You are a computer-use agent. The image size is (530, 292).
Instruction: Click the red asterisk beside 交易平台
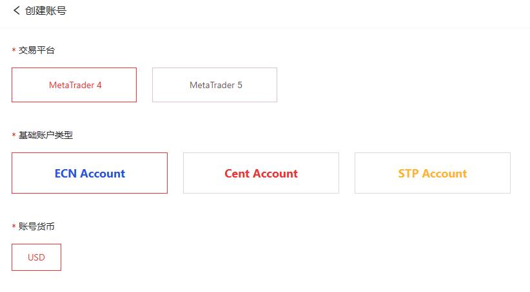click(x=14, y=51)
